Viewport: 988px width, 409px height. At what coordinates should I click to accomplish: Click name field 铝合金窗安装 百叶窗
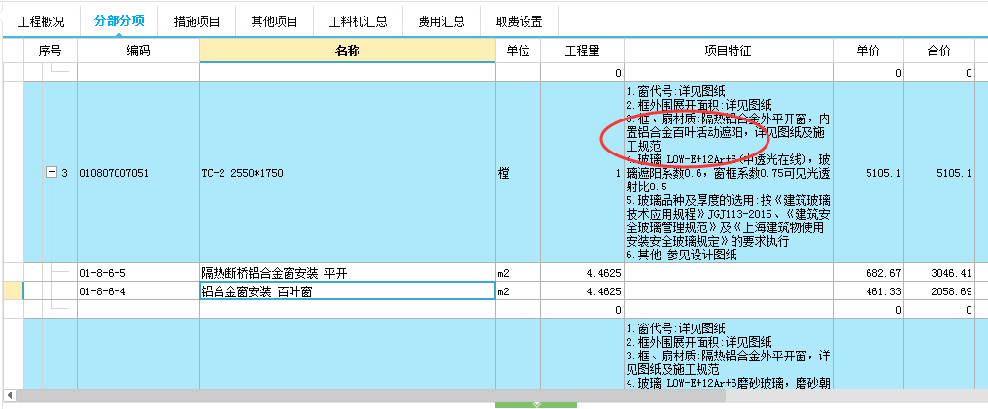(x=347, y=291)
